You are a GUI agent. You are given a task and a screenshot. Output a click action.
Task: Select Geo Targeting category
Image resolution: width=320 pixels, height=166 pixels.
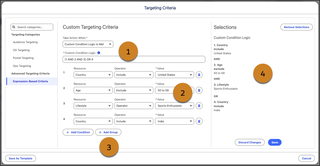[22, 66]
